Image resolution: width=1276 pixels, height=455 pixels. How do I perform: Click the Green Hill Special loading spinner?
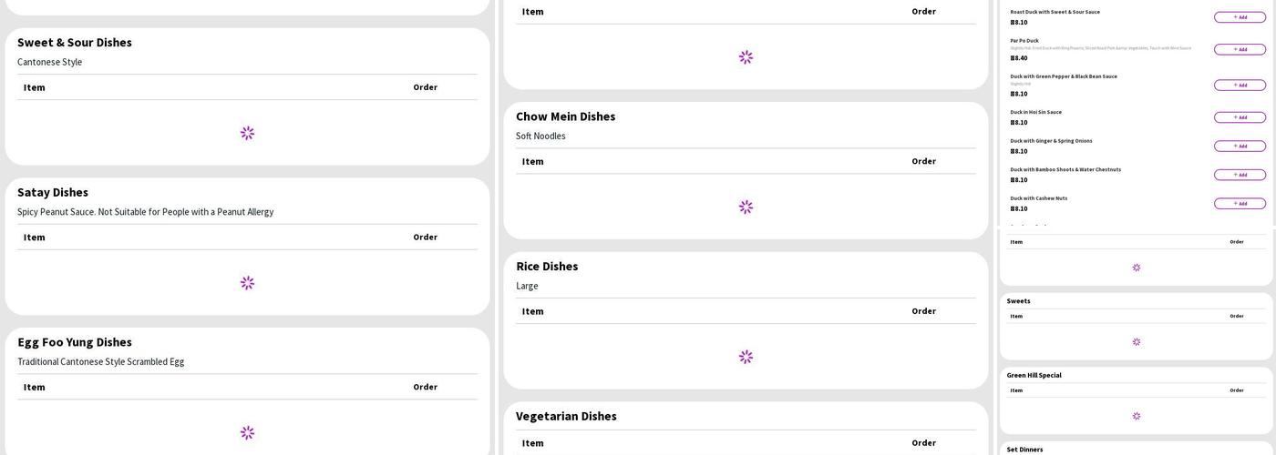pyautogui.click(x=1136, y=416)
